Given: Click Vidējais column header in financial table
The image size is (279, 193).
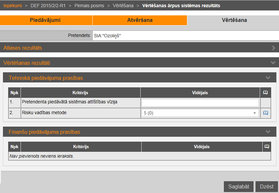Looking at the screenshot, I should click(x=201, y=147).
